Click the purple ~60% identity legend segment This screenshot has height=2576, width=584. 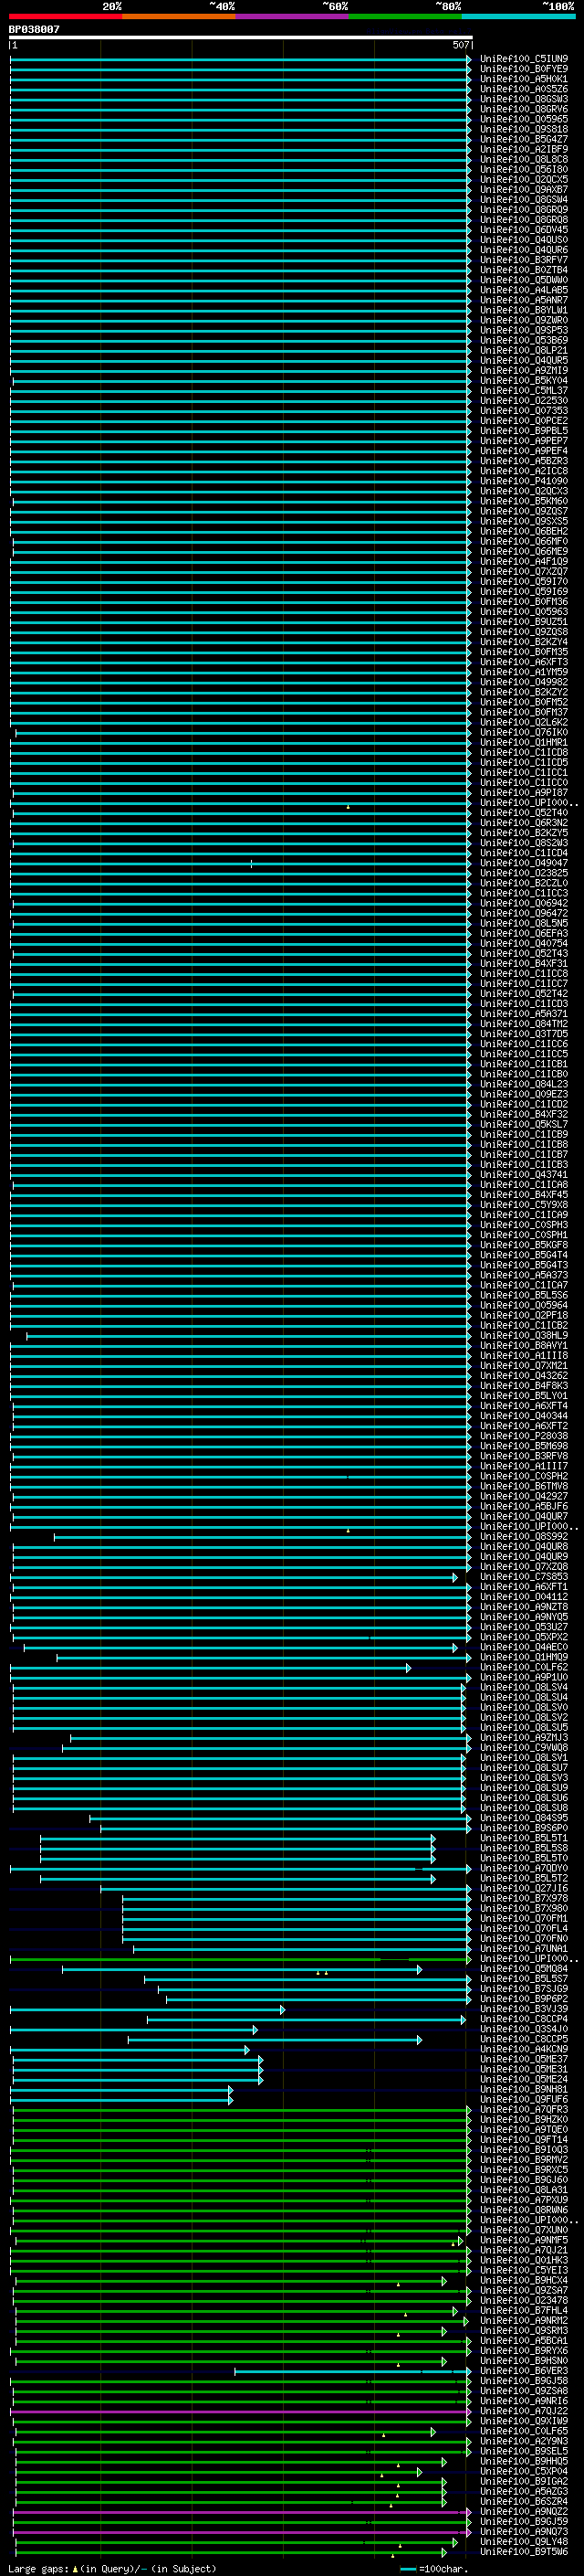[291, 16]
